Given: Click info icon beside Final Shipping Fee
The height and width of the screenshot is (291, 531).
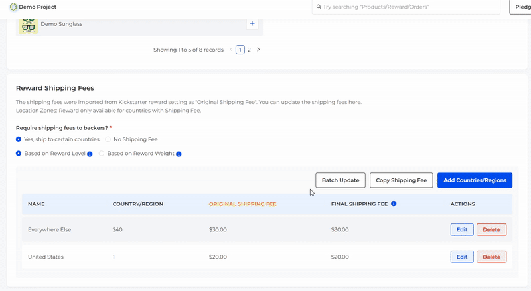Looking at the screenshot, I should (x=394, y=204).
